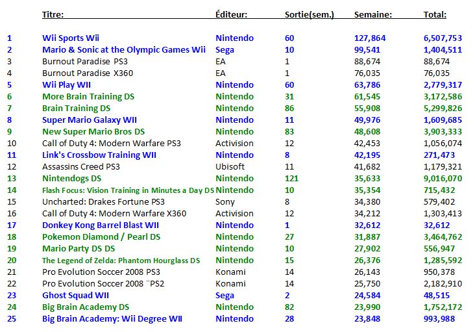Click the 'Éditeur:' column header
This screenshot has width=475, height=332.
click(x=231, y=14)
